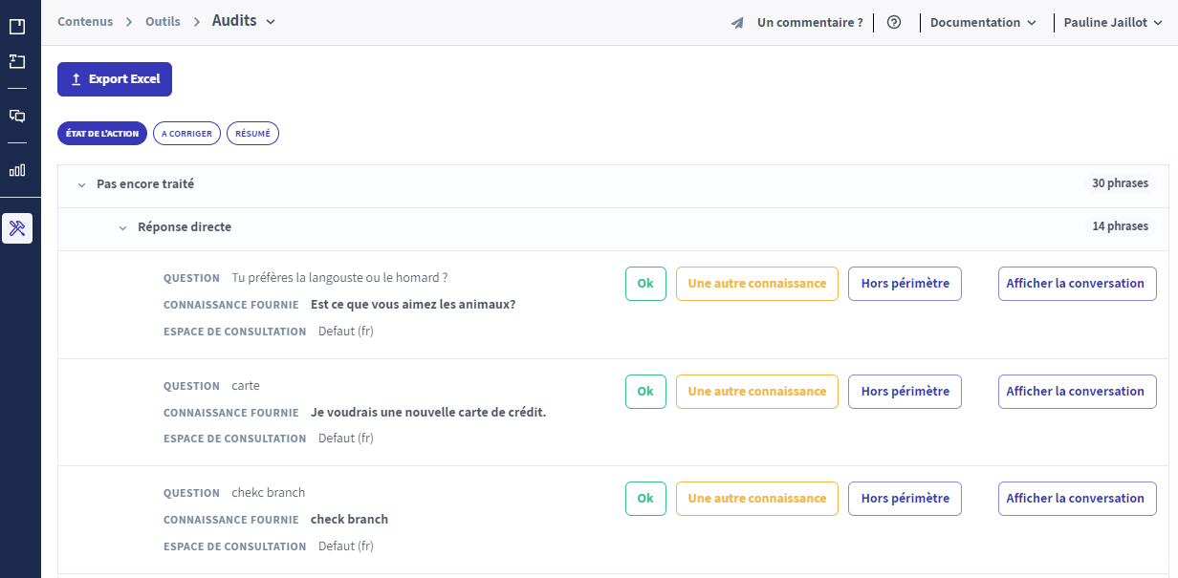Select the 'État de l'action' tab
This screenshot has width=1178, height=578.
[102, 134]
